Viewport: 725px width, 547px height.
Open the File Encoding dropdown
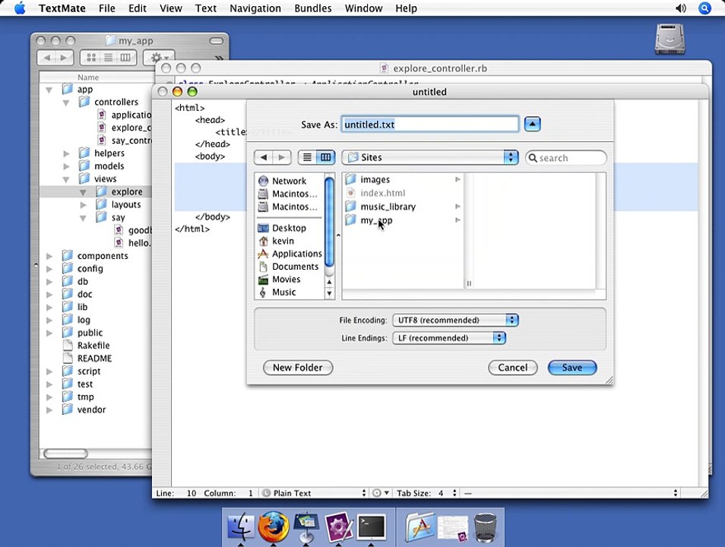click(x=455, y=320)
